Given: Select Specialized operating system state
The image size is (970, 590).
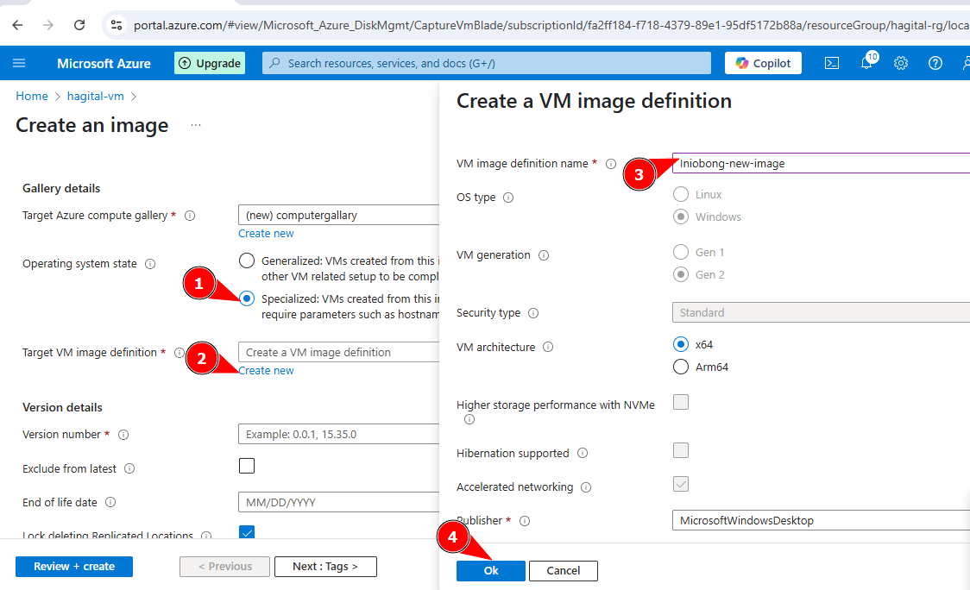Looking at the screenshot, I should click(247, 298).
